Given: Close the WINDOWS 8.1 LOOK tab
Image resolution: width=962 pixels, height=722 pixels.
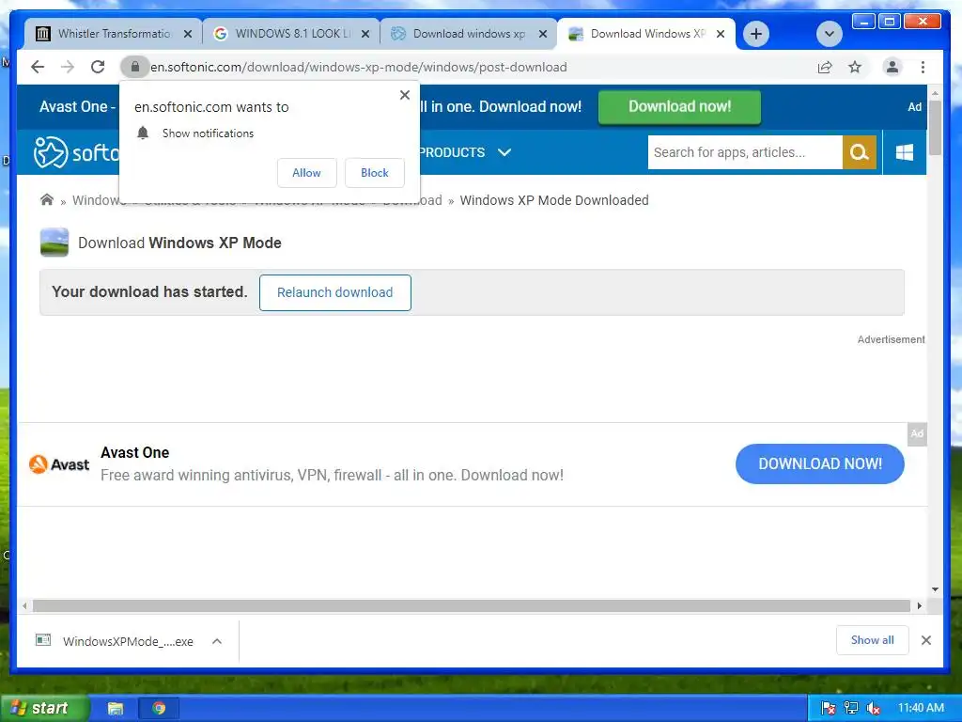Looking at the screenshot, I should click(365, 34).
